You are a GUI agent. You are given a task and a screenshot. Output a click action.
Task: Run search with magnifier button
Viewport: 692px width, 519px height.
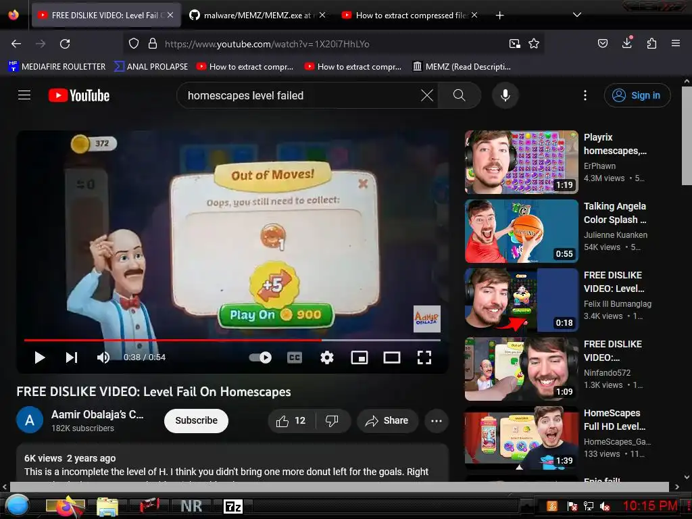coord(459,95)
